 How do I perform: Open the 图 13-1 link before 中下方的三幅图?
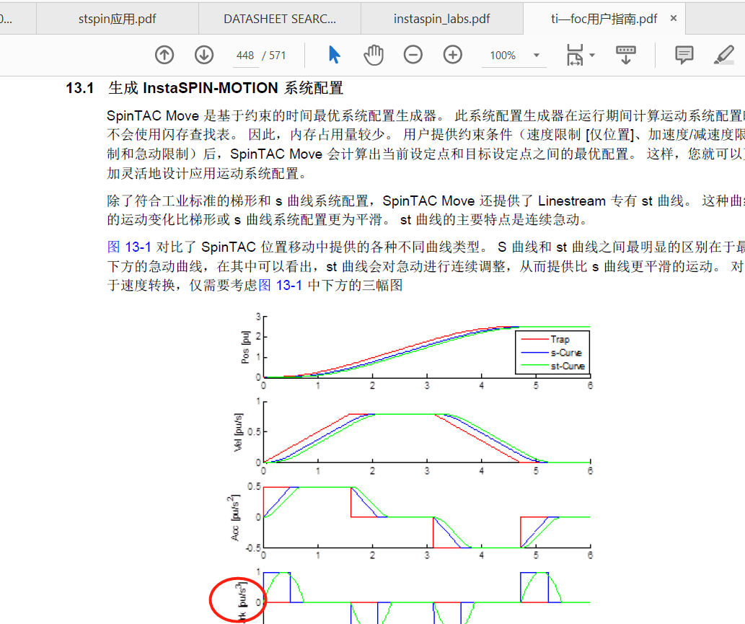281,285
